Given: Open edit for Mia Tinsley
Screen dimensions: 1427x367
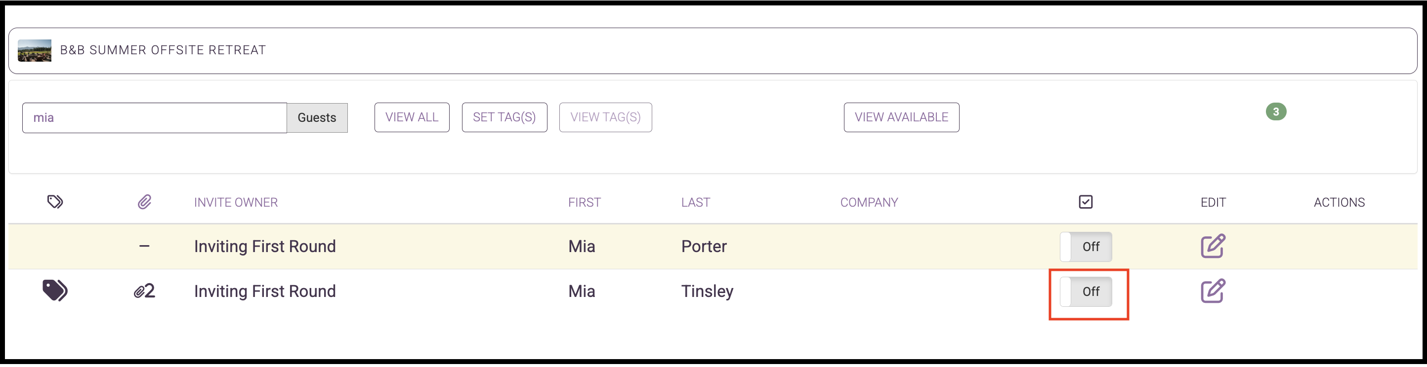Looking at the screenshot, I should tap(1212, 291).
